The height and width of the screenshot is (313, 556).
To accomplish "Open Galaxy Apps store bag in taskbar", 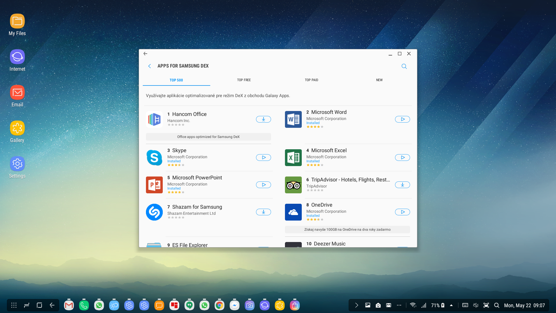I will point(295,305).
